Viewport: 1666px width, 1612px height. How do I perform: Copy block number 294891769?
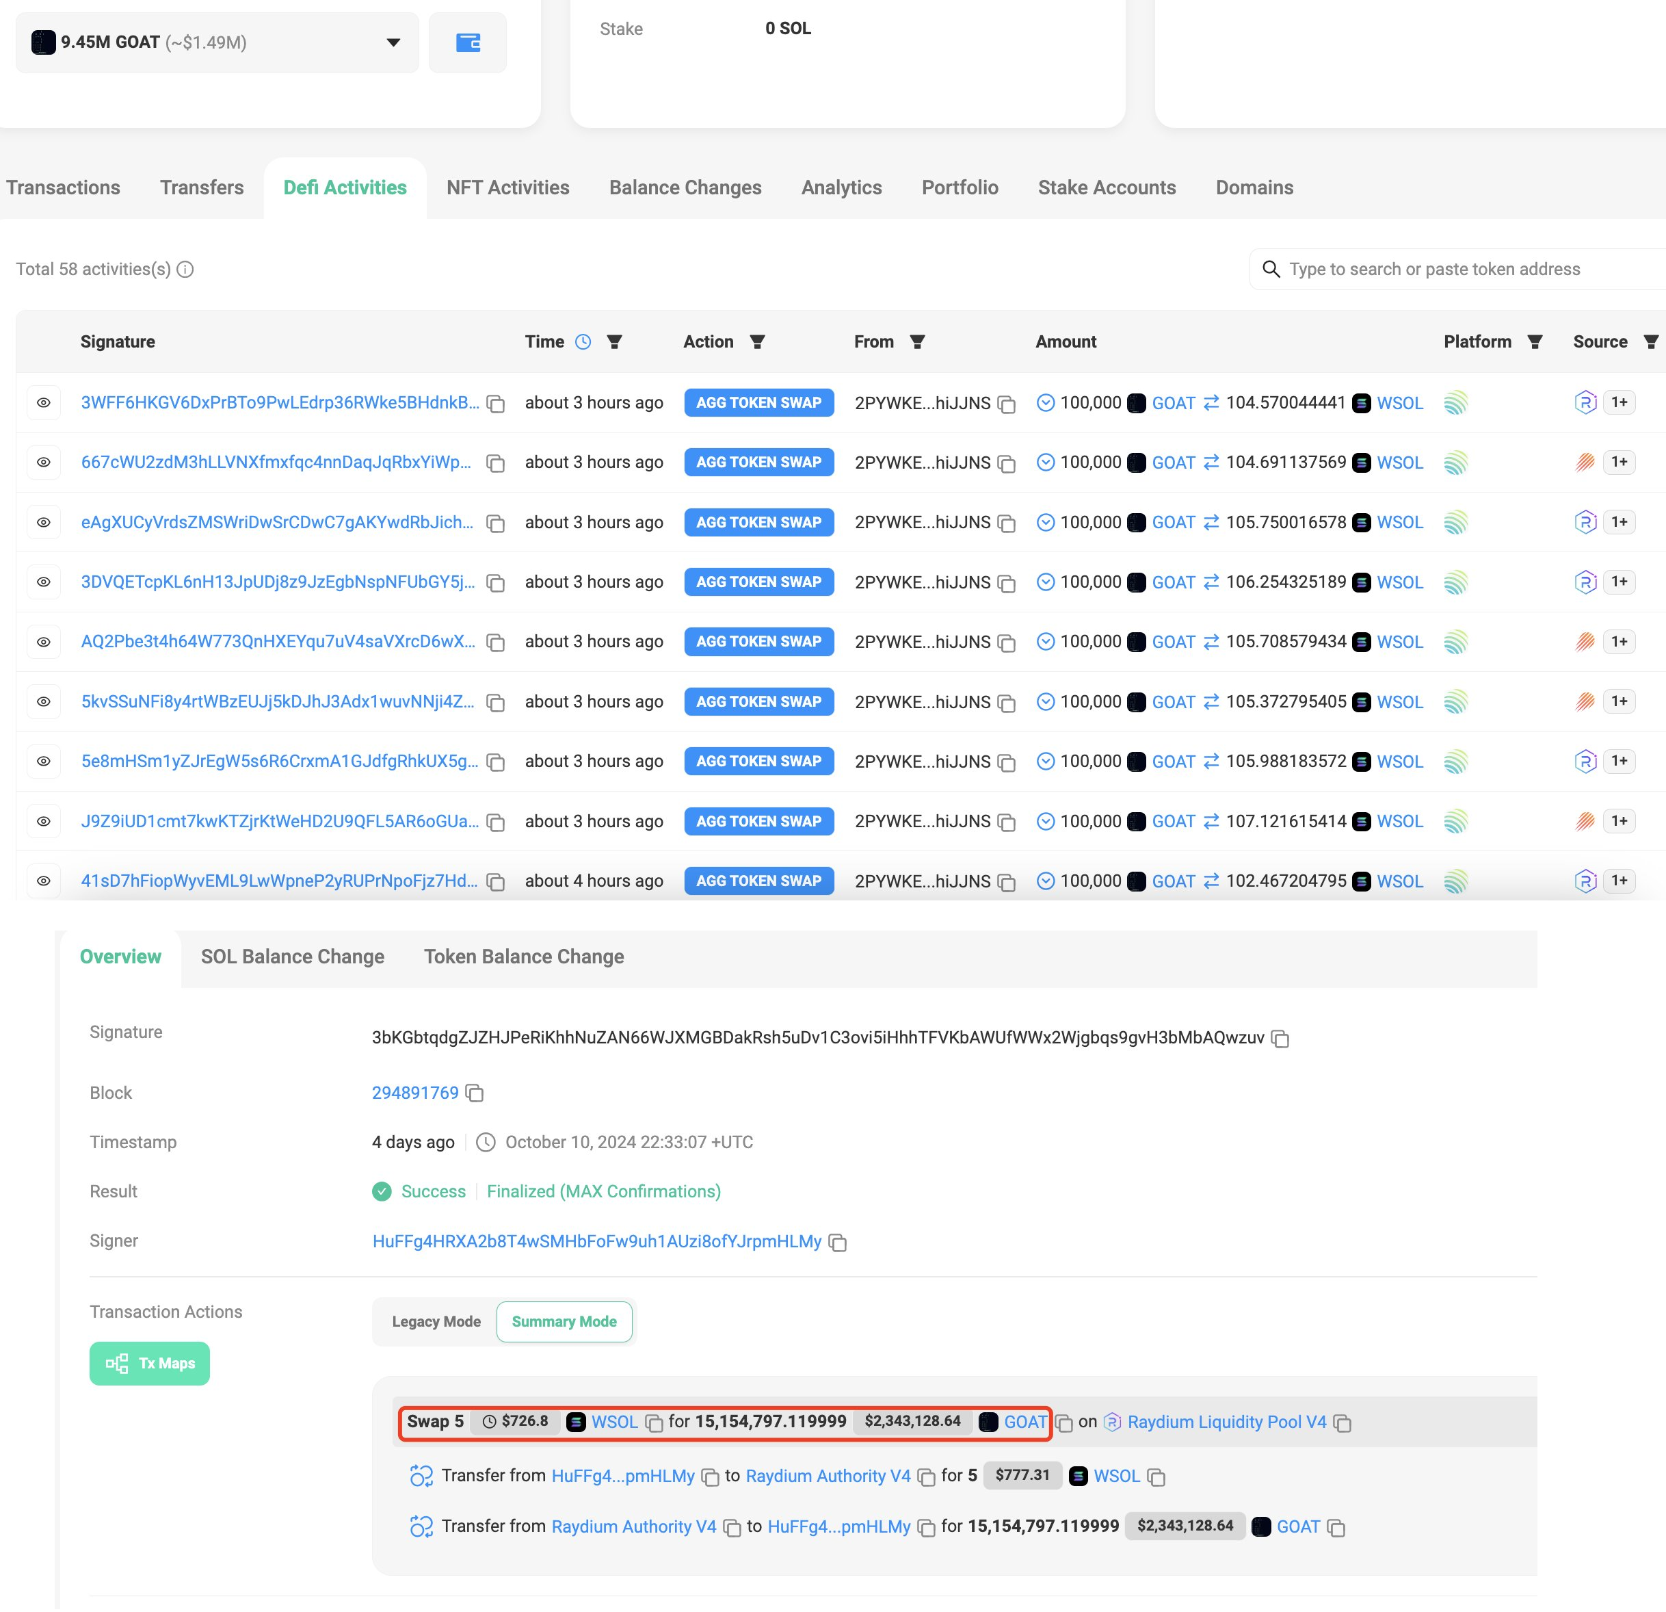[475, 1093]
